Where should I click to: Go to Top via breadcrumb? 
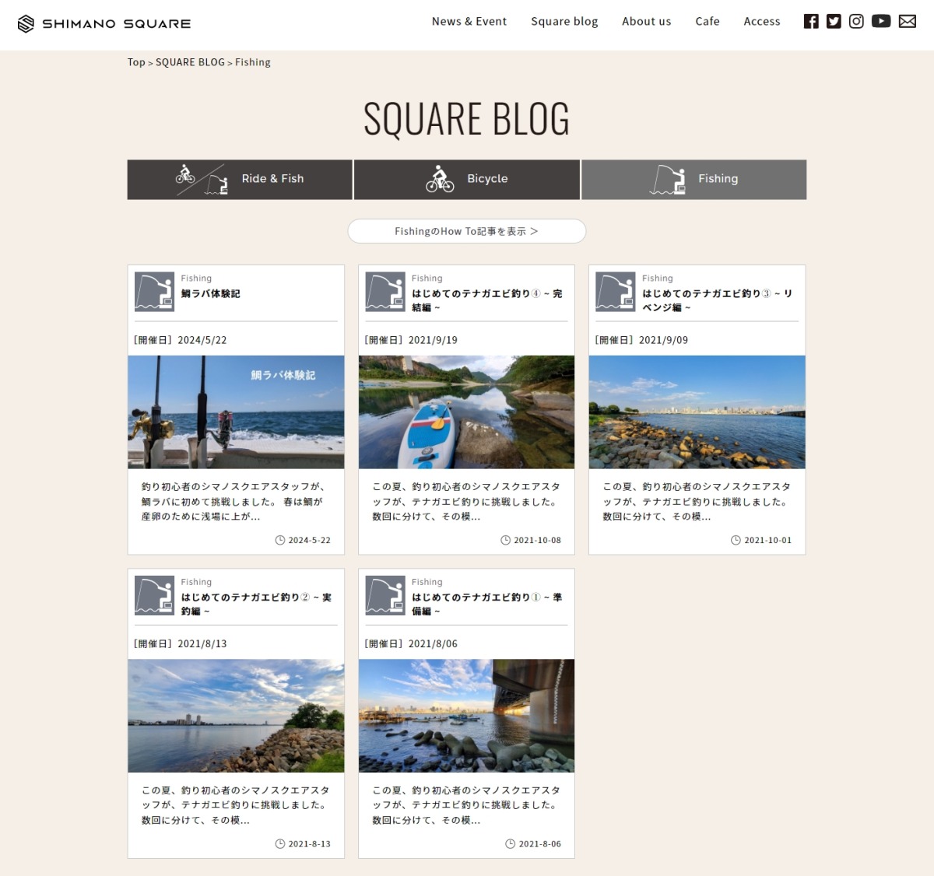pos(136,62)
